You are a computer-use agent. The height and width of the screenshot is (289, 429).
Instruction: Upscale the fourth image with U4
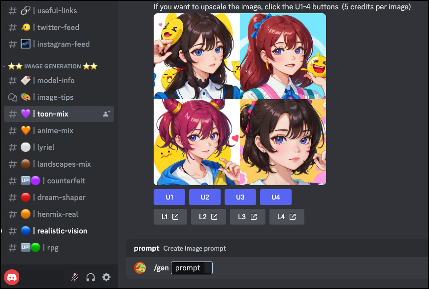(276, 197)
